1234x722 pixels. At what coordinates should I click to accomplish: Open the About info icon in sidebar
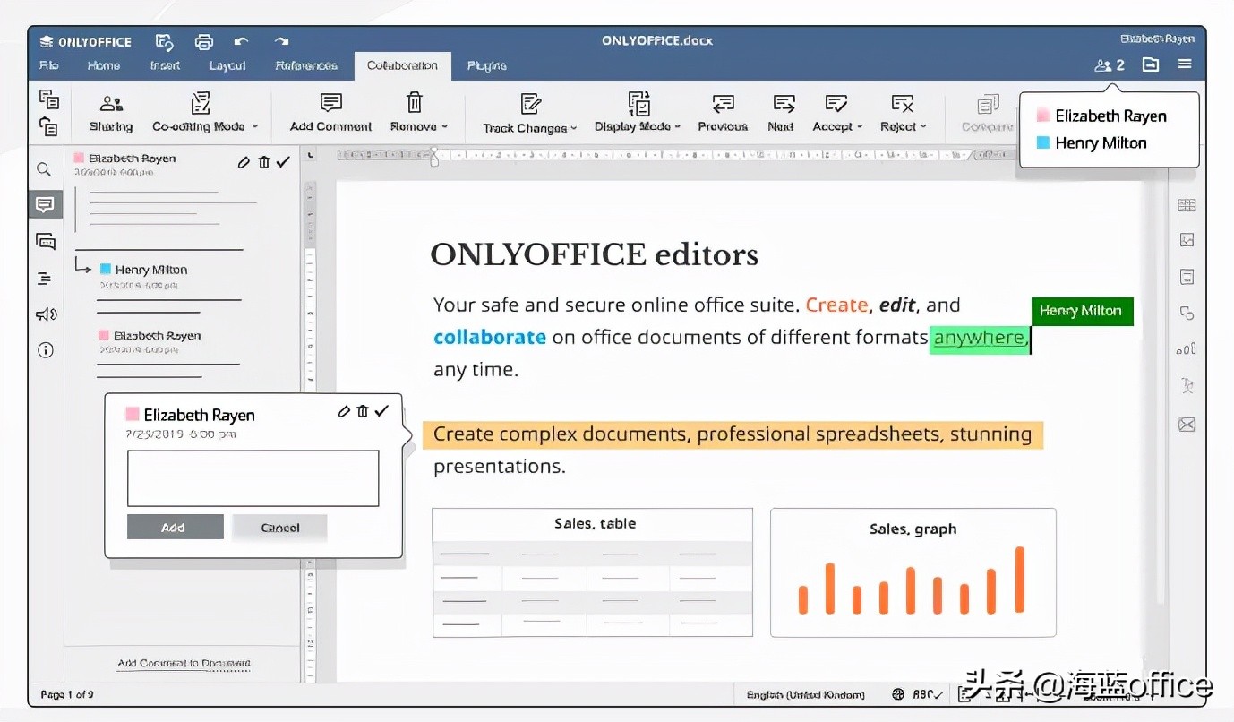(x=45, y=349)
